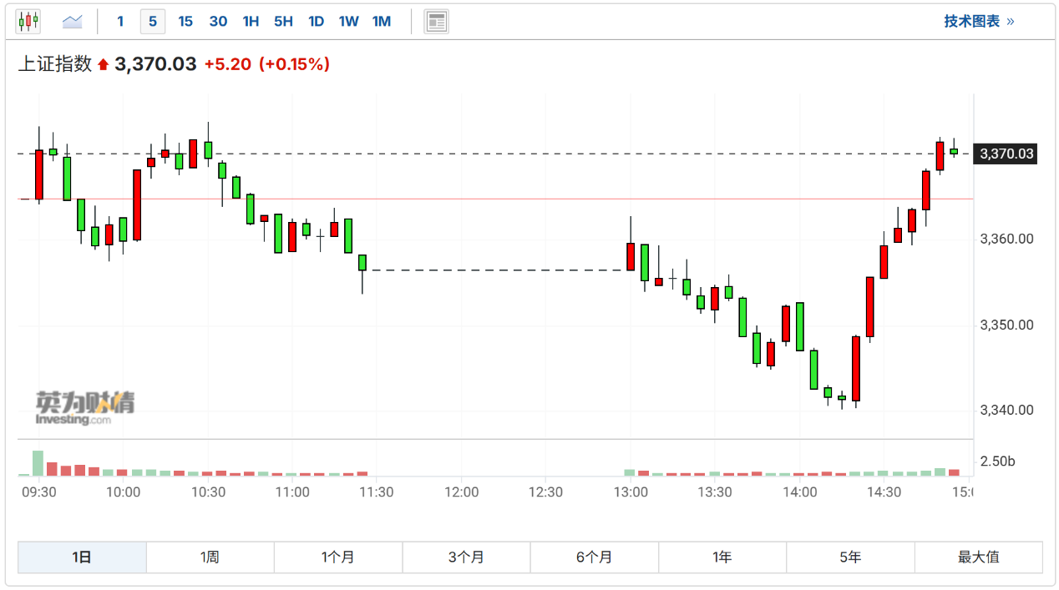Click the 14:30 time axis label
Viewport: 1059px width, 590px height.
884,492
